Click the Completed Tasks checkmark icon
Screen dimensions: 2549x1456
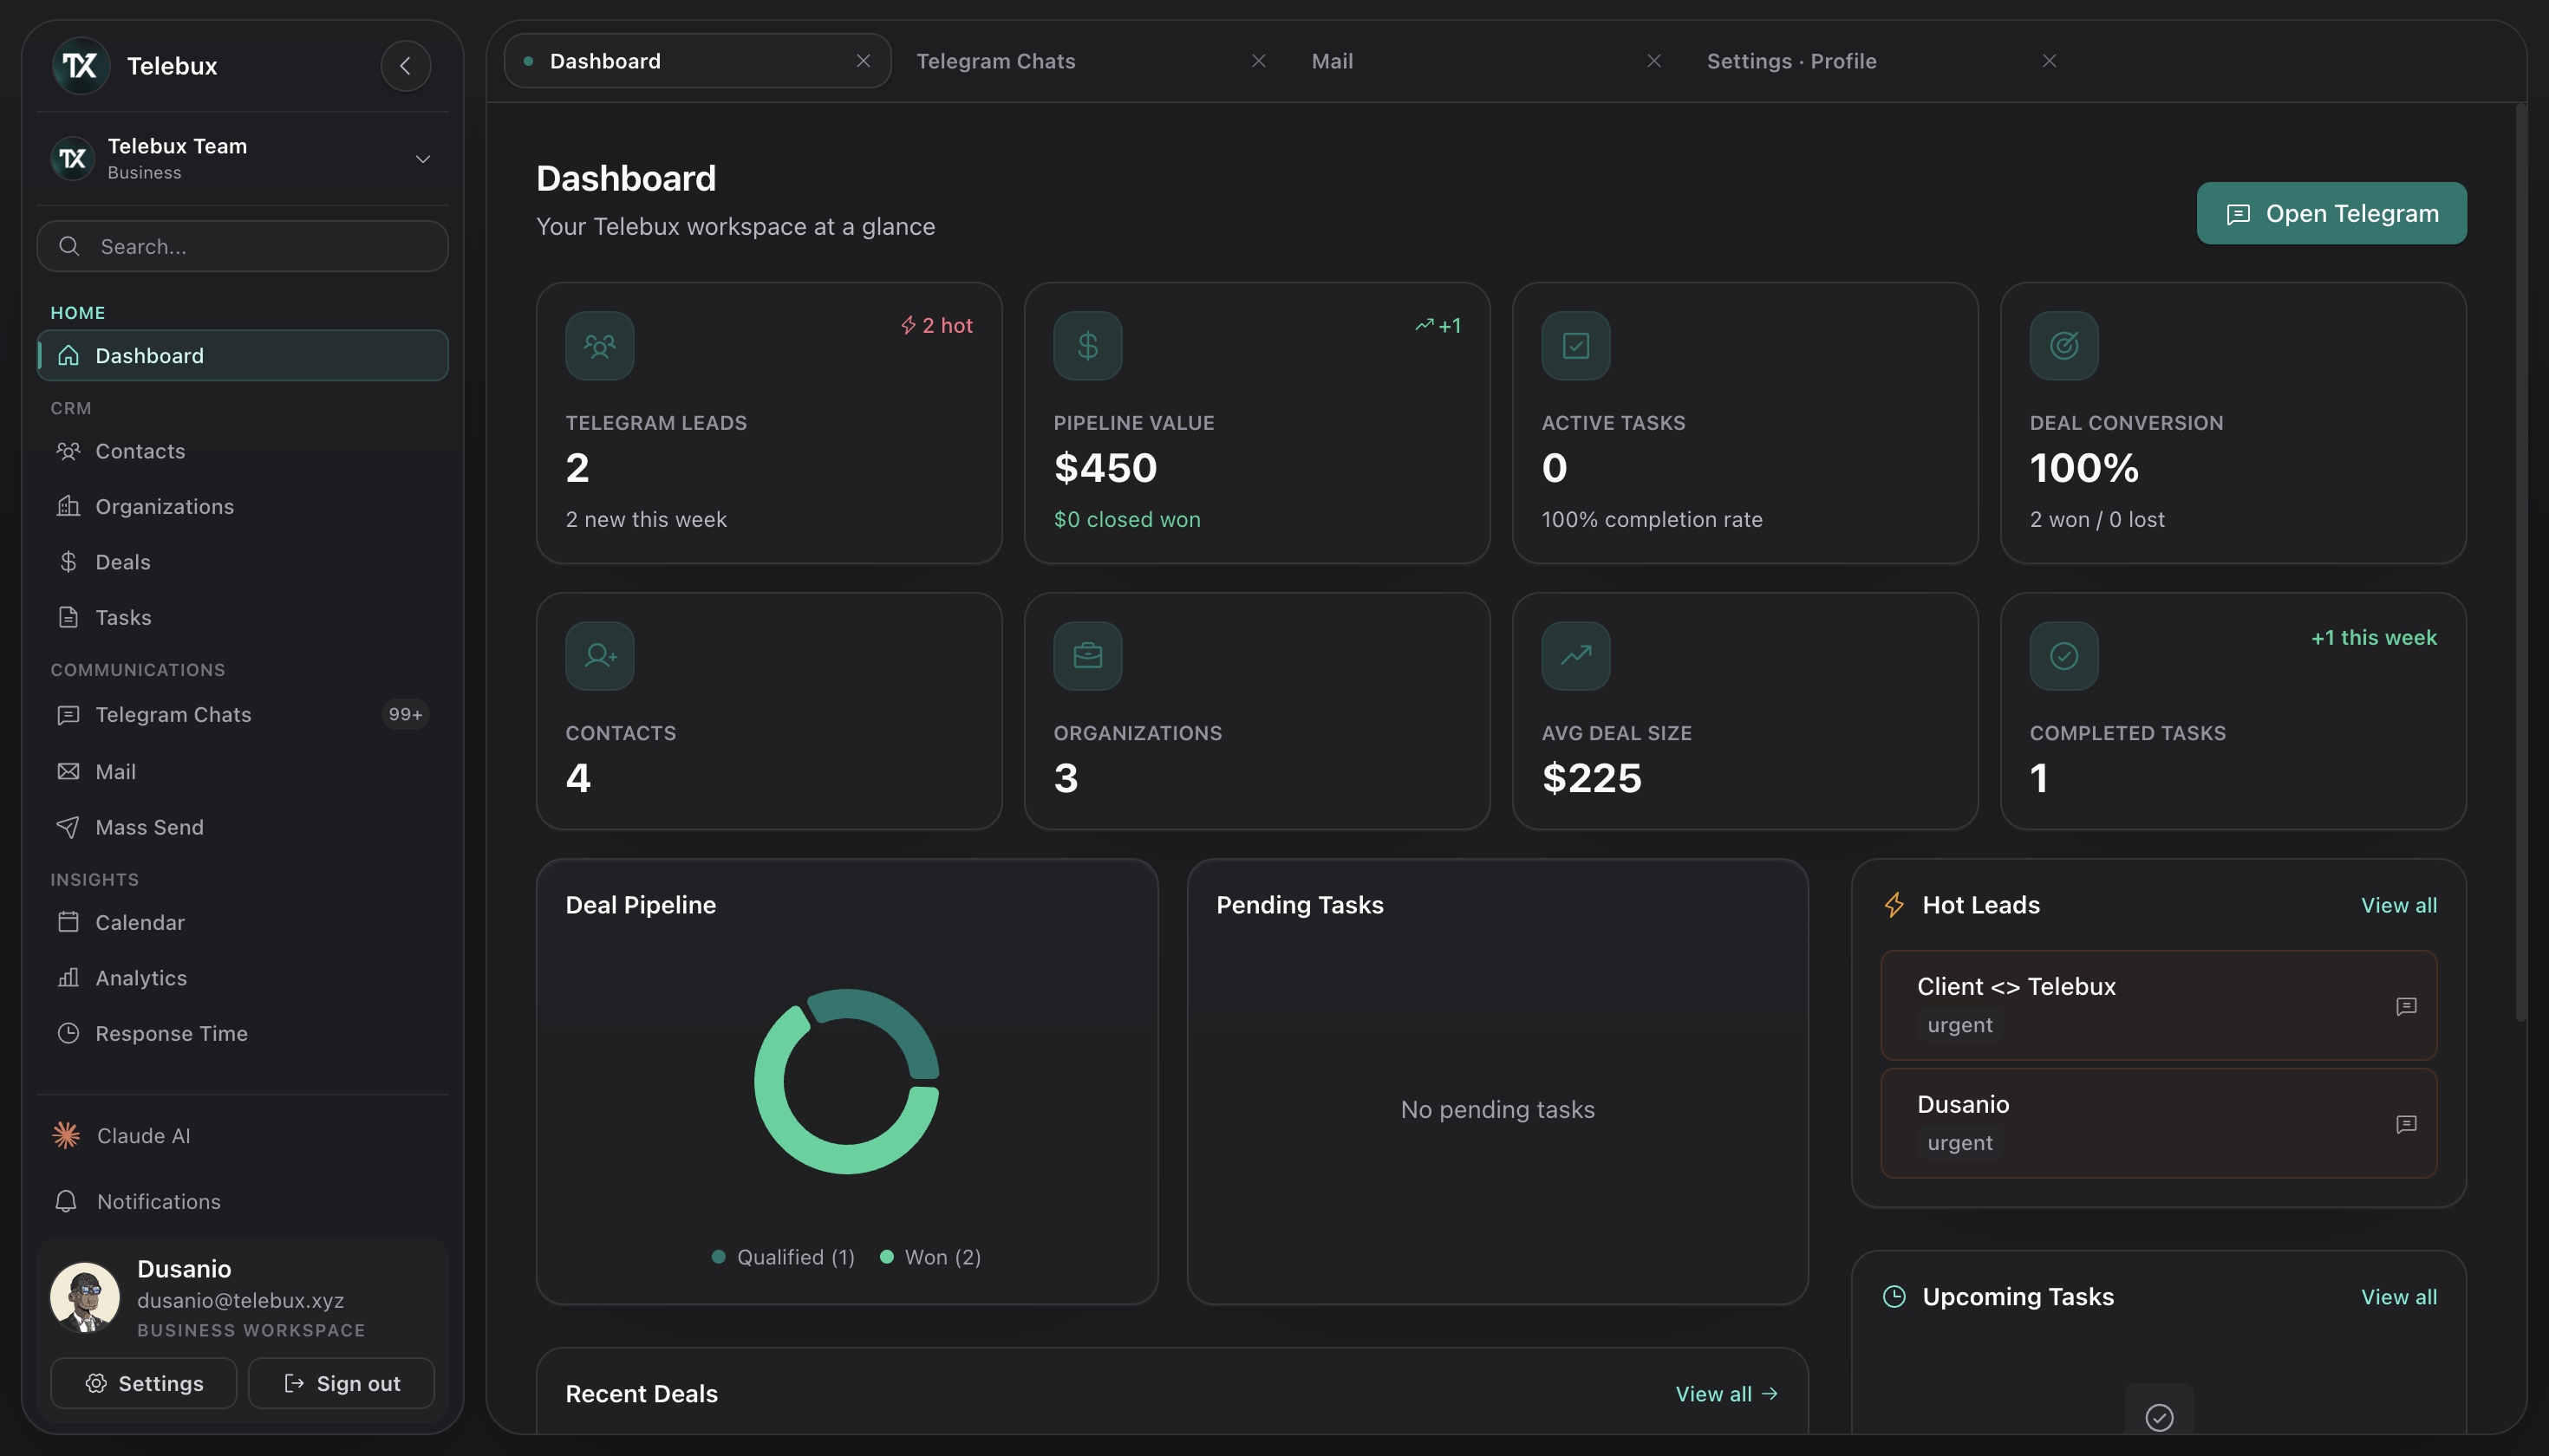pos(2063,656)
